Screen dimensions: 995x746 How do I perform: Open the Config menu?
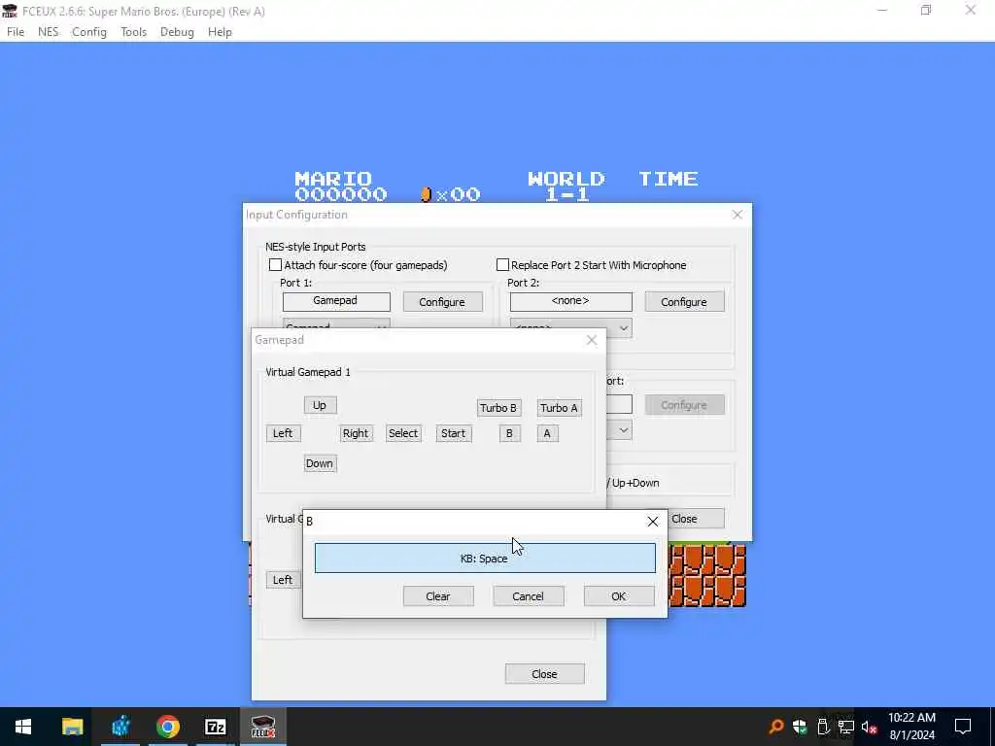click(88, 32)
